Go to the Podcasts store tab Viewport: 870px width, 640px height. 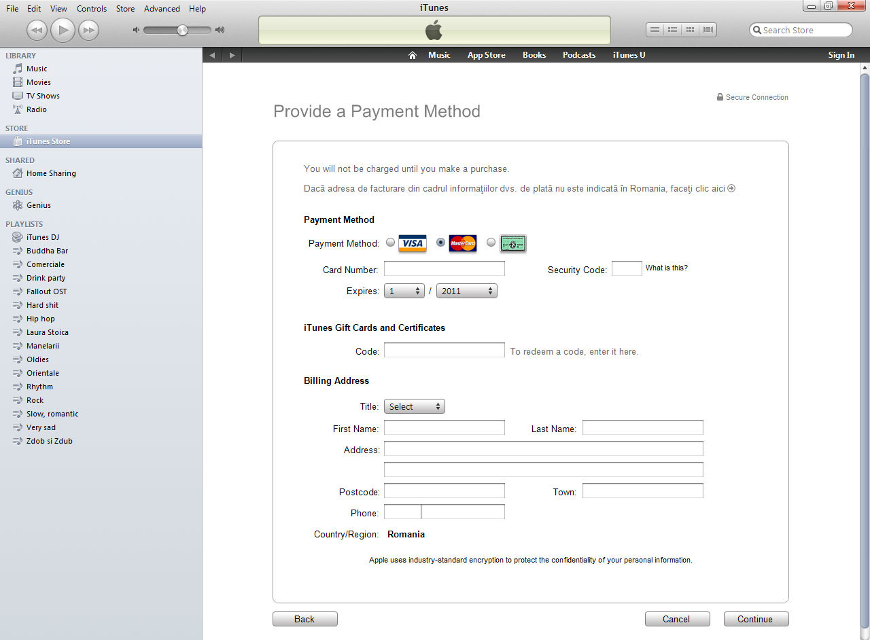[x=579, y=55]
